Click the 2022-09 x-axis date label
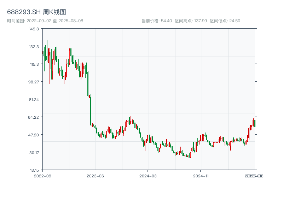283x212 pixels. [42, 176]
